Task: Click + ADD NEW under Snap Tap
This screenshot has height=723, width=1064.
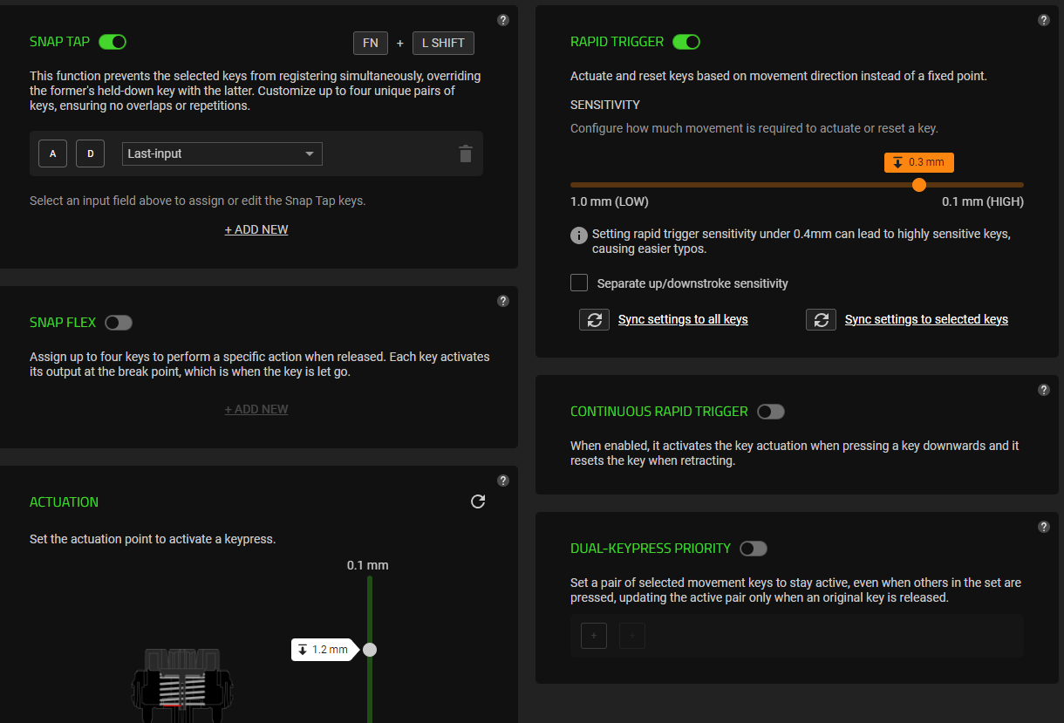Action: [256, 229]
